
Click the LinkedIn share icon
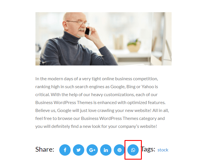[x=106, y=150]
